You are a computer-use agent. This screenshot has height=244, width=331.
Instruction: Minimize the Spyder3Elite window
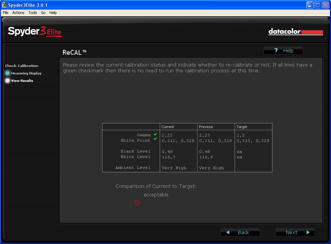[x=310, y=5]
